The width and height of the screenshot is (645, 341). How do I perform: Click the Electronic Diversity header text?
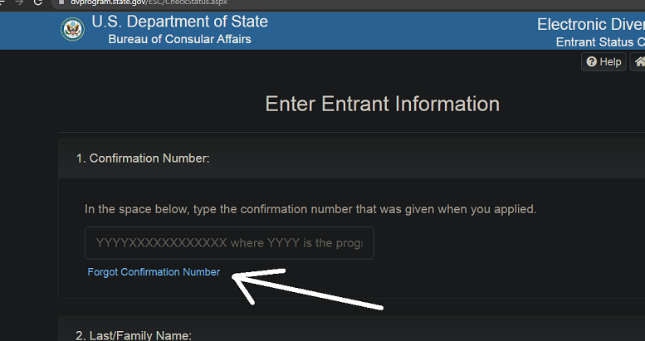[x=591, y=24]
